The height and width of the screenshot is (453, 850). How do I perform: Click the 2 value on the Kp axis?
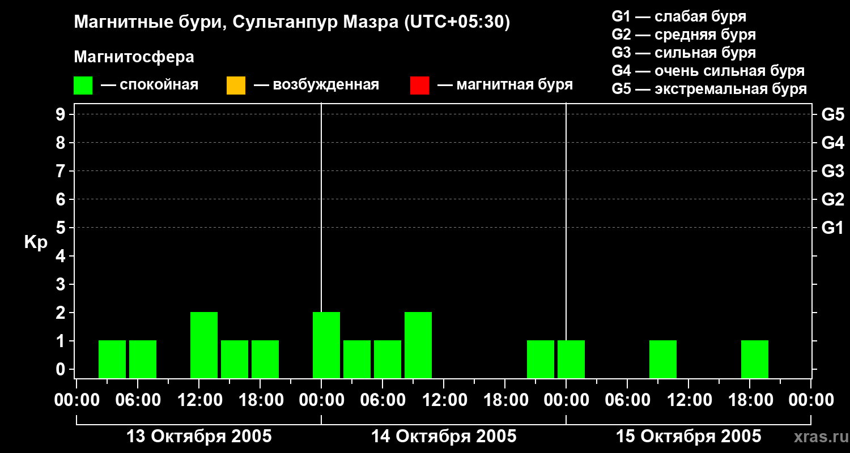pos(62,313)
